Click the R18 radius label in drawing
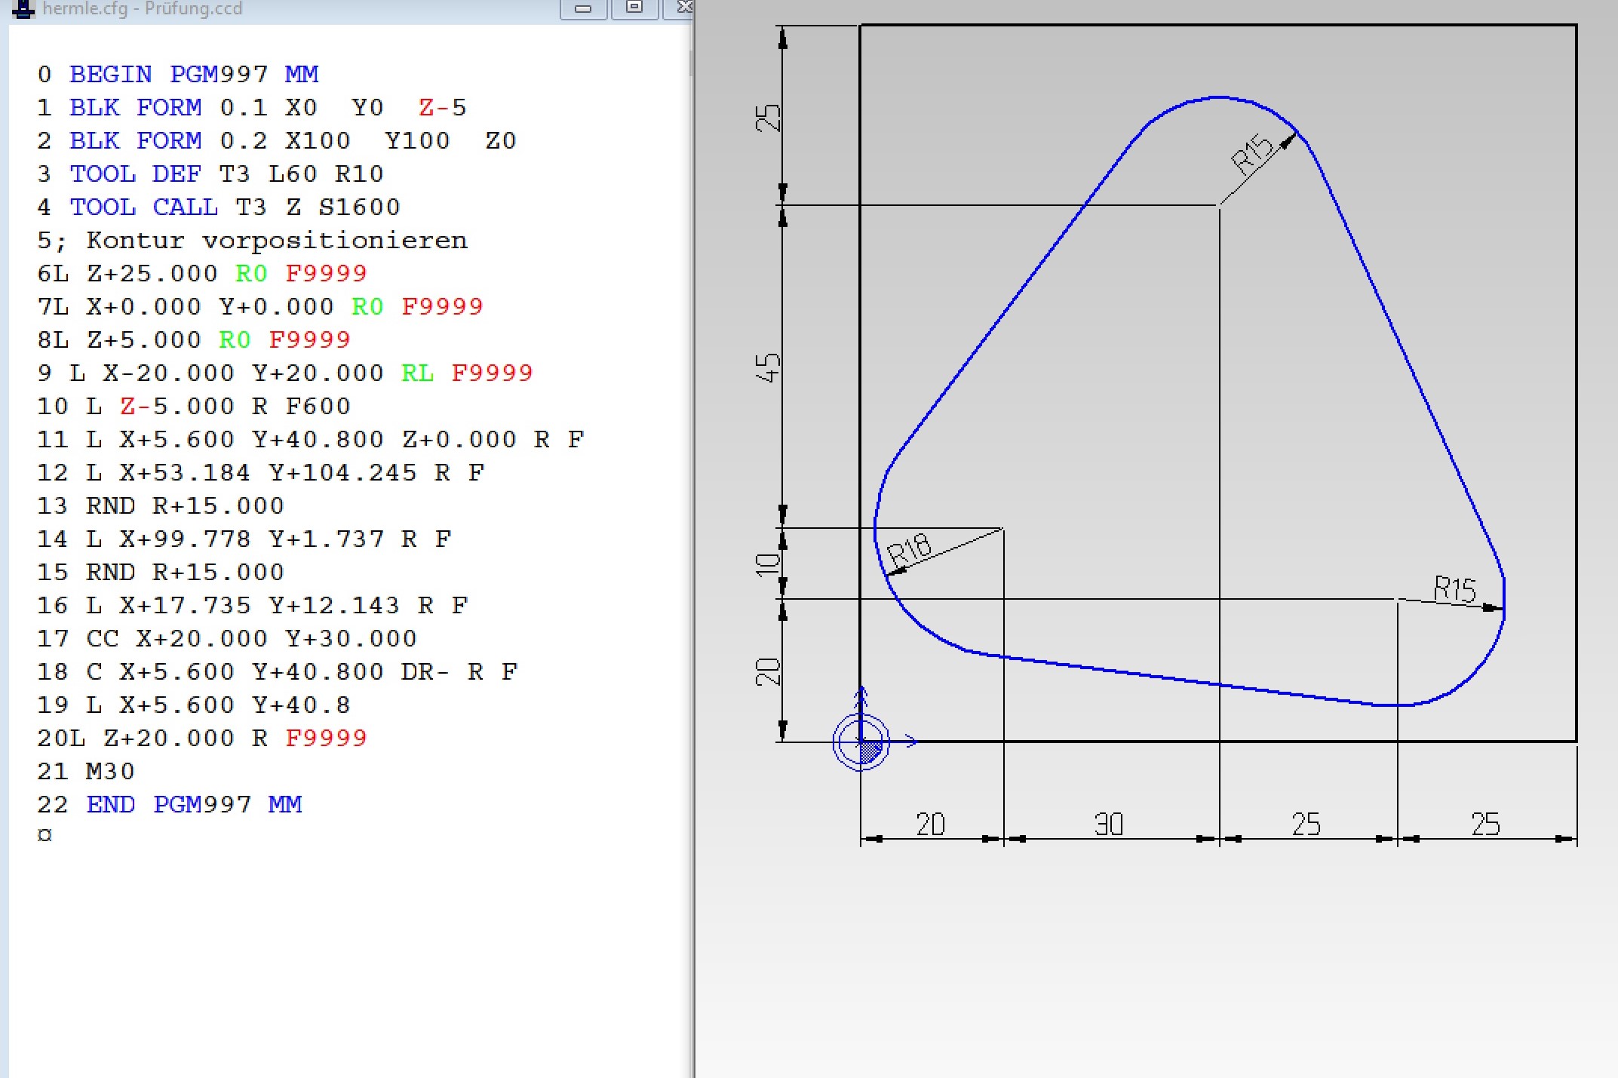This screenshot has width=1618, height=1078. pyautogui.click(x=909, y=549)
